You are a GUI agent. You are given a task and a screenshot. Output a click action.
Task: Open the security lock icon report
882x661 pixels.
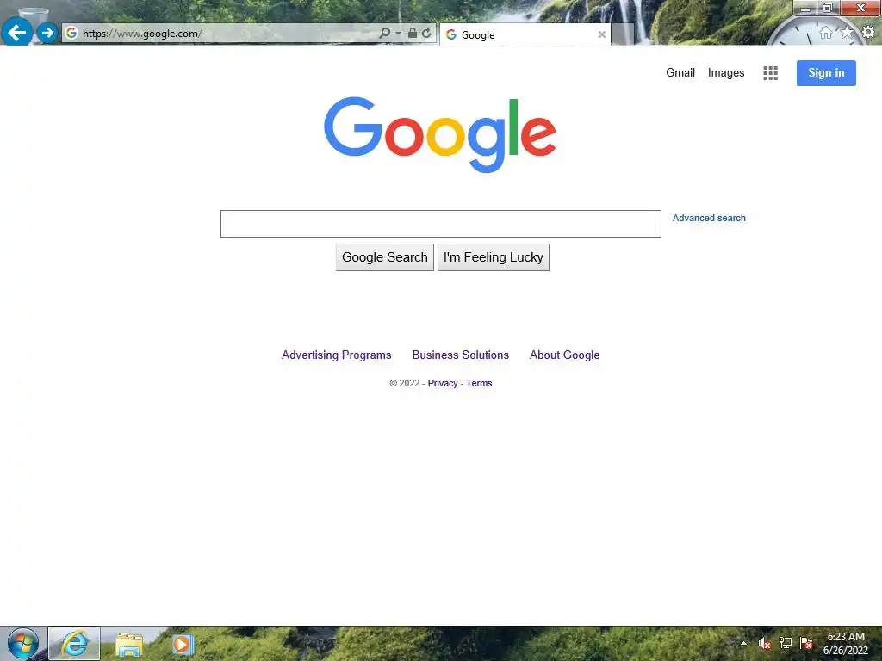(x=413, y=34)
